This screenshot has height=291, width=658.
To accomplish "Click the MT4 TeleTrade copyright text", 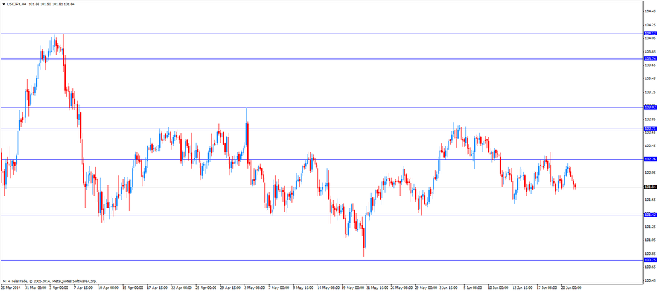I will tap(50, 281).
